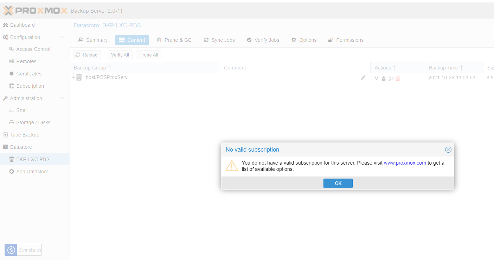The image size is (494, 260).
Task: Sort by Actions column header
Action: [x=397, y=68]
